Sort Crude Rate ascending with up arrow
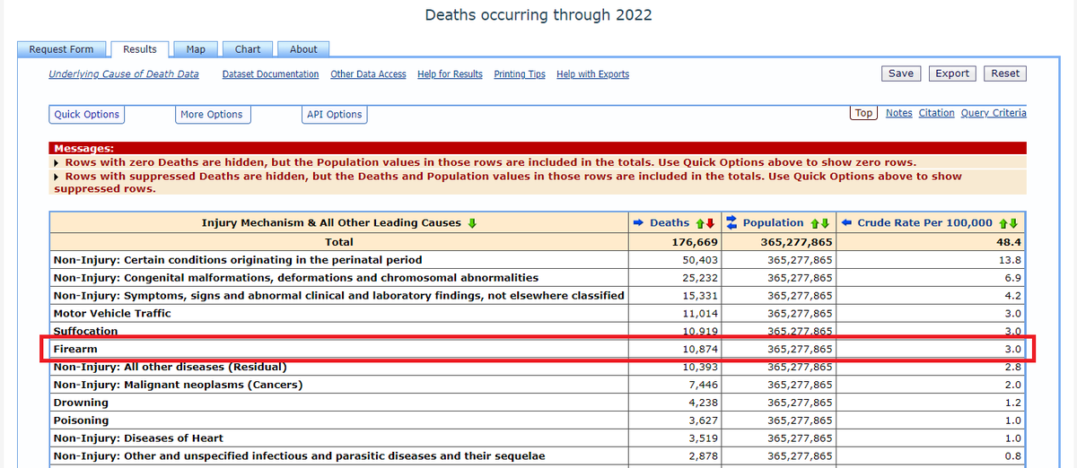The width and height of the screenshot is (1077, 468). (x=1003, y=223)
